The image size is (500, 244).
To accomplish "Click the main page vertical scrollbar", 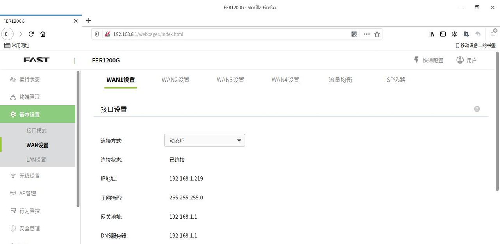I will [x=497, y=121].
